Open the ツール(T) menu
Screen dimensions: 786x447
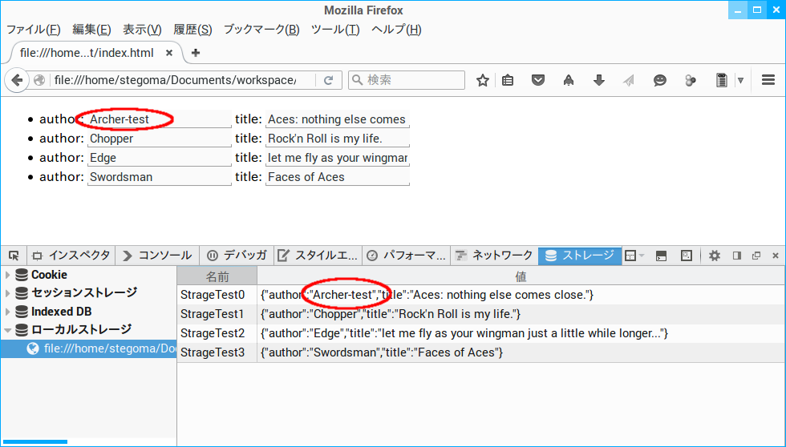point(335,30)
